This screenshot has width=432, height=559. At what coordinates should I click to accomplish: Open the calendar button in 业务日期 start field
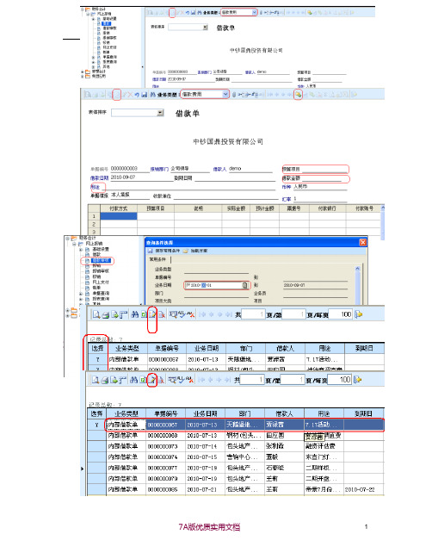[245, 285]
